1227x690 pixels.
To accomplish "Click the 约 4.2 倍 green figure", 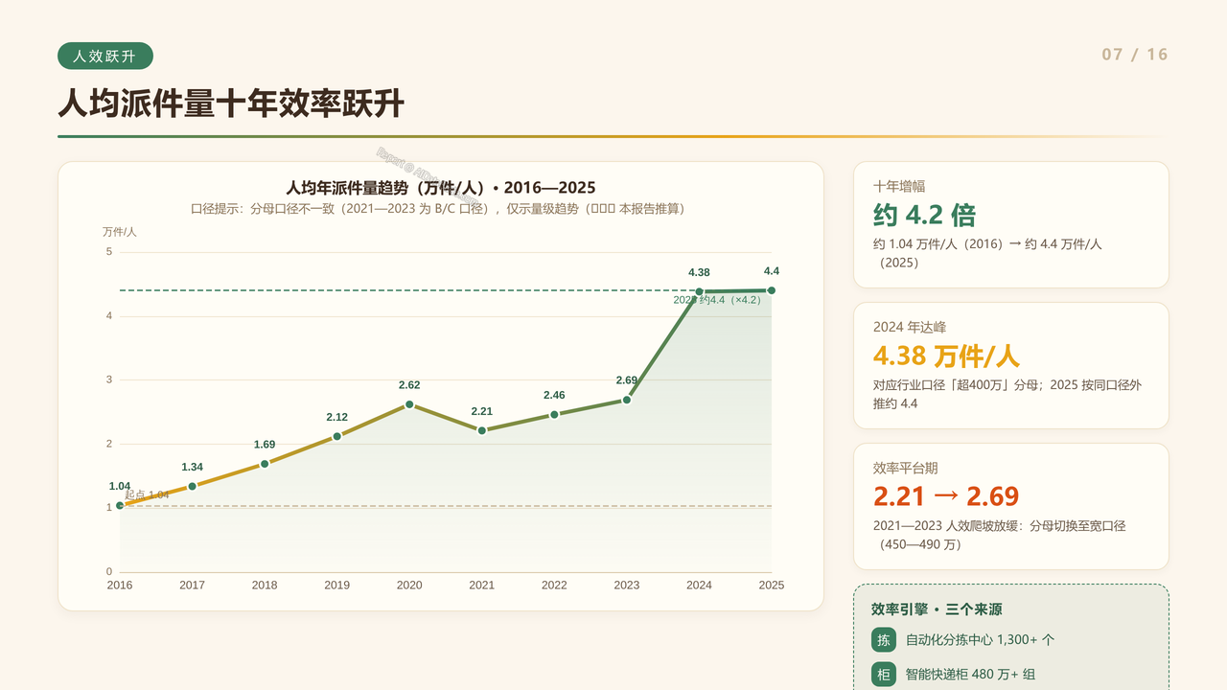I will click(x=924, y=215).
